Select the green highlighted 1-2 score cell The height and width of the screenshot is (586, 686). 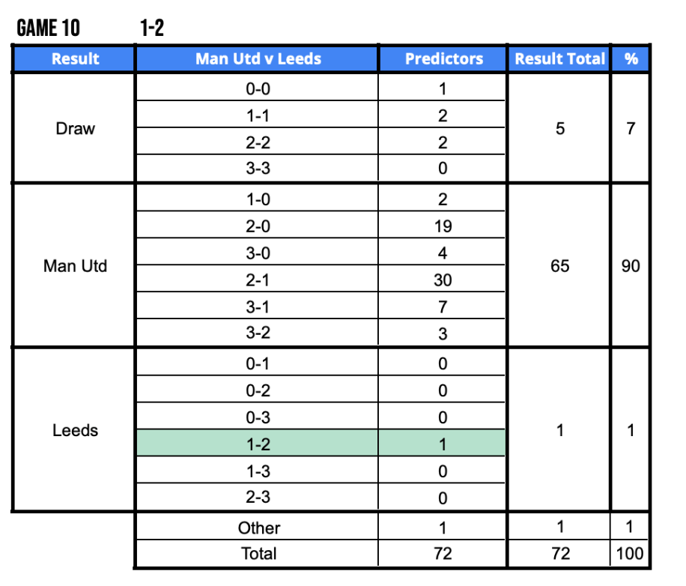258,444
